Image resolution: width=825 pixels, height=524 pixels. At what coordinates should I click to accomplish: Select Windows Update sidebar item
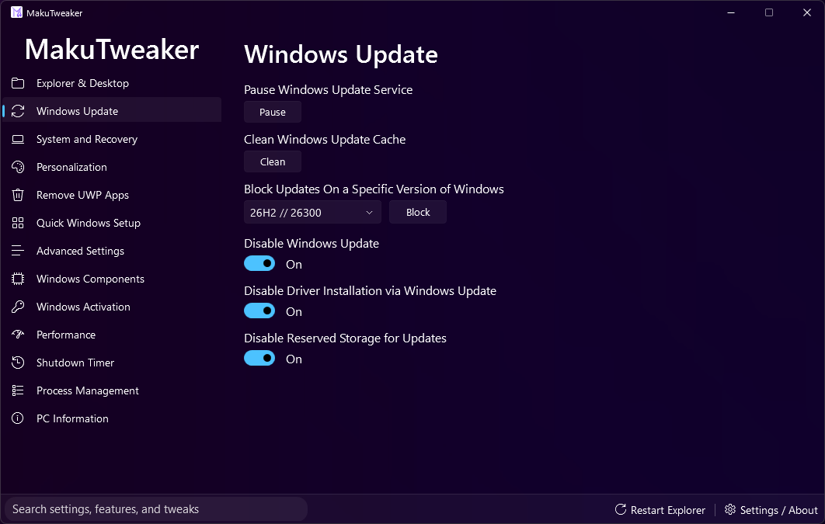[x=112, y=109]
